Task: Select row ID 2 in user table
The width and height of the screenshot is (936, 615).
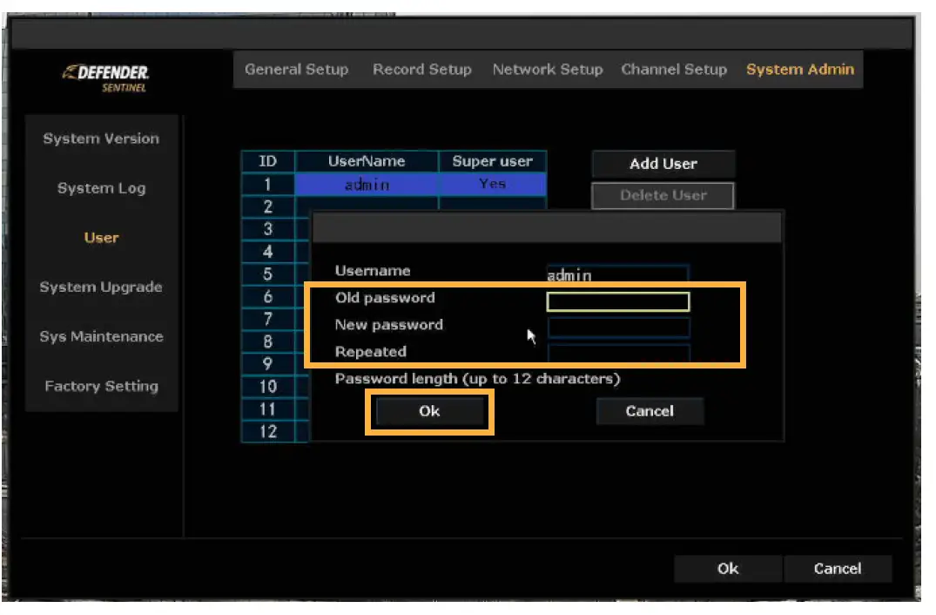Action: click(267, 206)
